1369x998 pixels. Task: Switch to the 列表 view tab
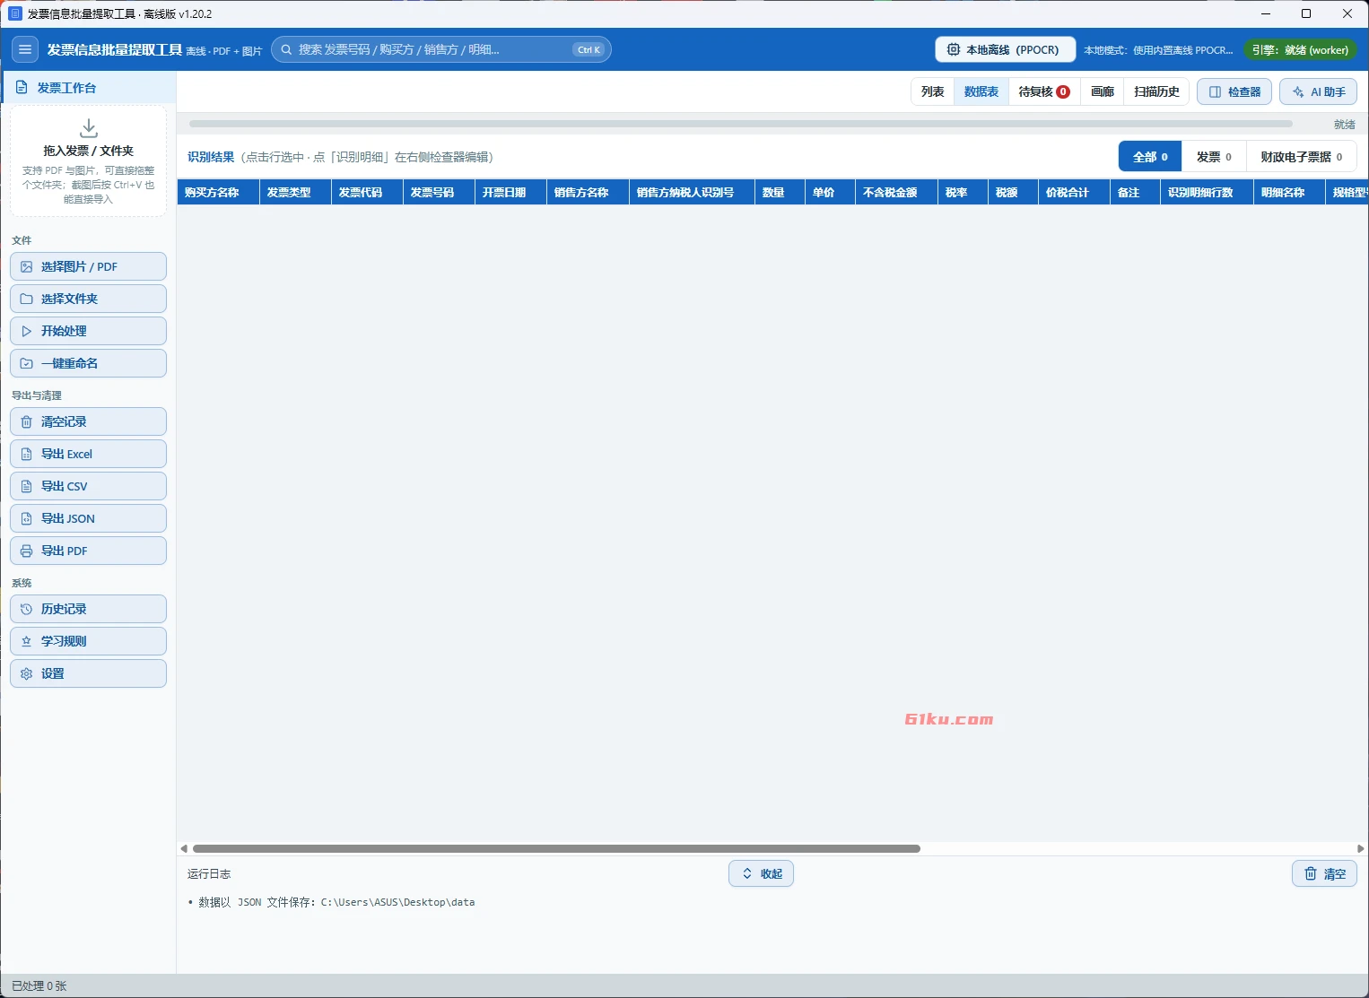point(933,92)
